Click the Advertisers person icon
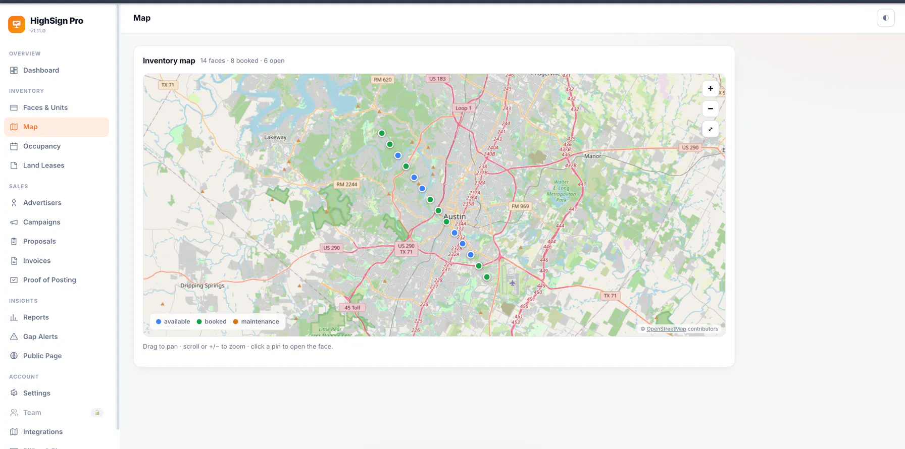The width and height of the screenshot is (905, 449). pyautogui.click(x=14, y=203)
